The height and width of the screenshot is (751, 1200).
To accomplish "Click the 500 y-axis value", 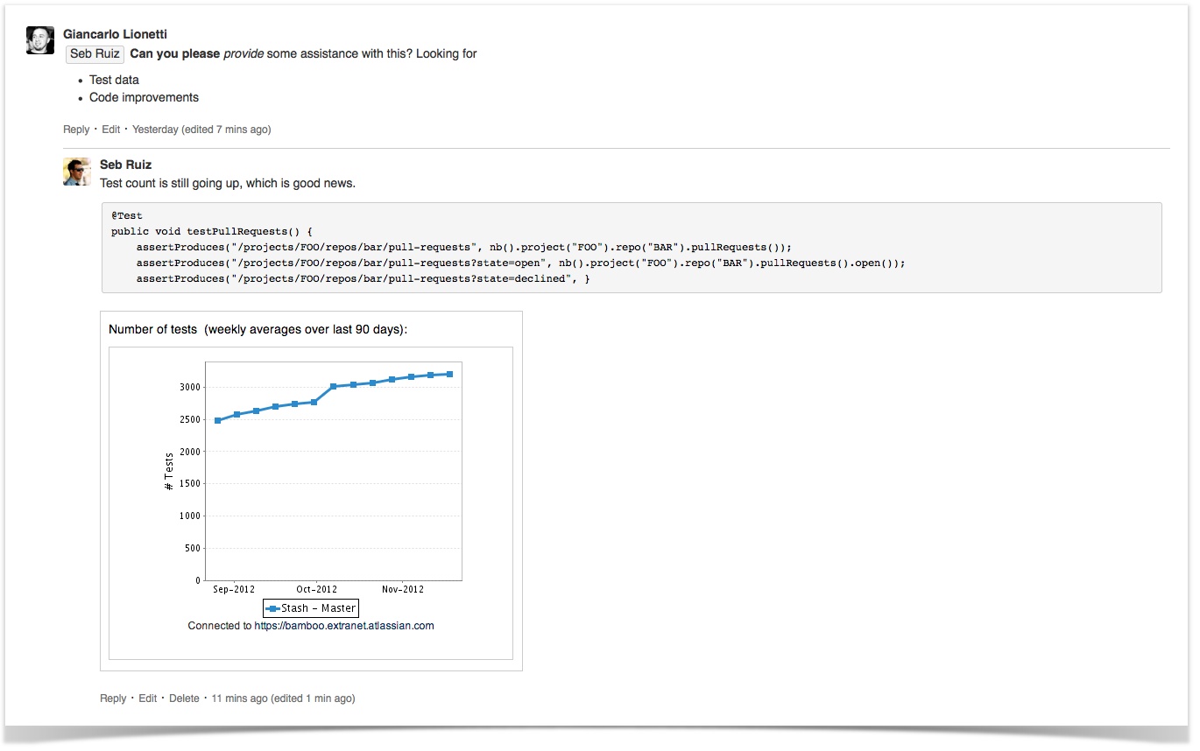I will click(193, 548).
